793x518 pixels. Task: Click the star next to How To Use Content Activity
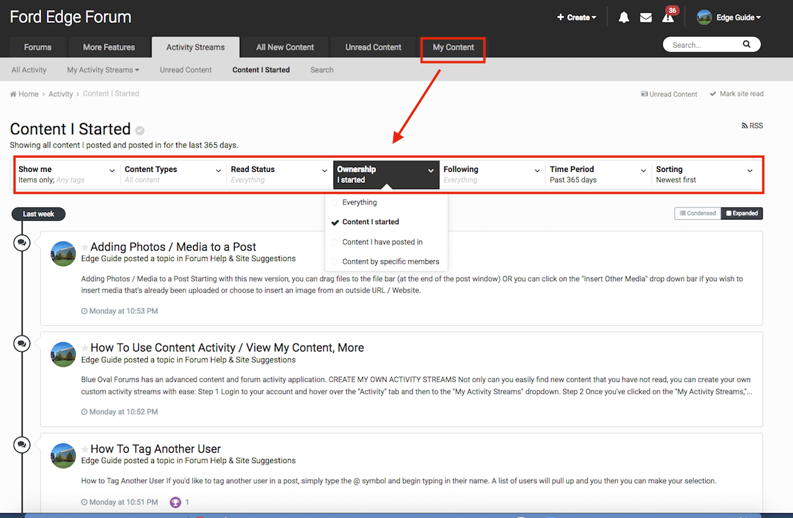pos(85,348)
